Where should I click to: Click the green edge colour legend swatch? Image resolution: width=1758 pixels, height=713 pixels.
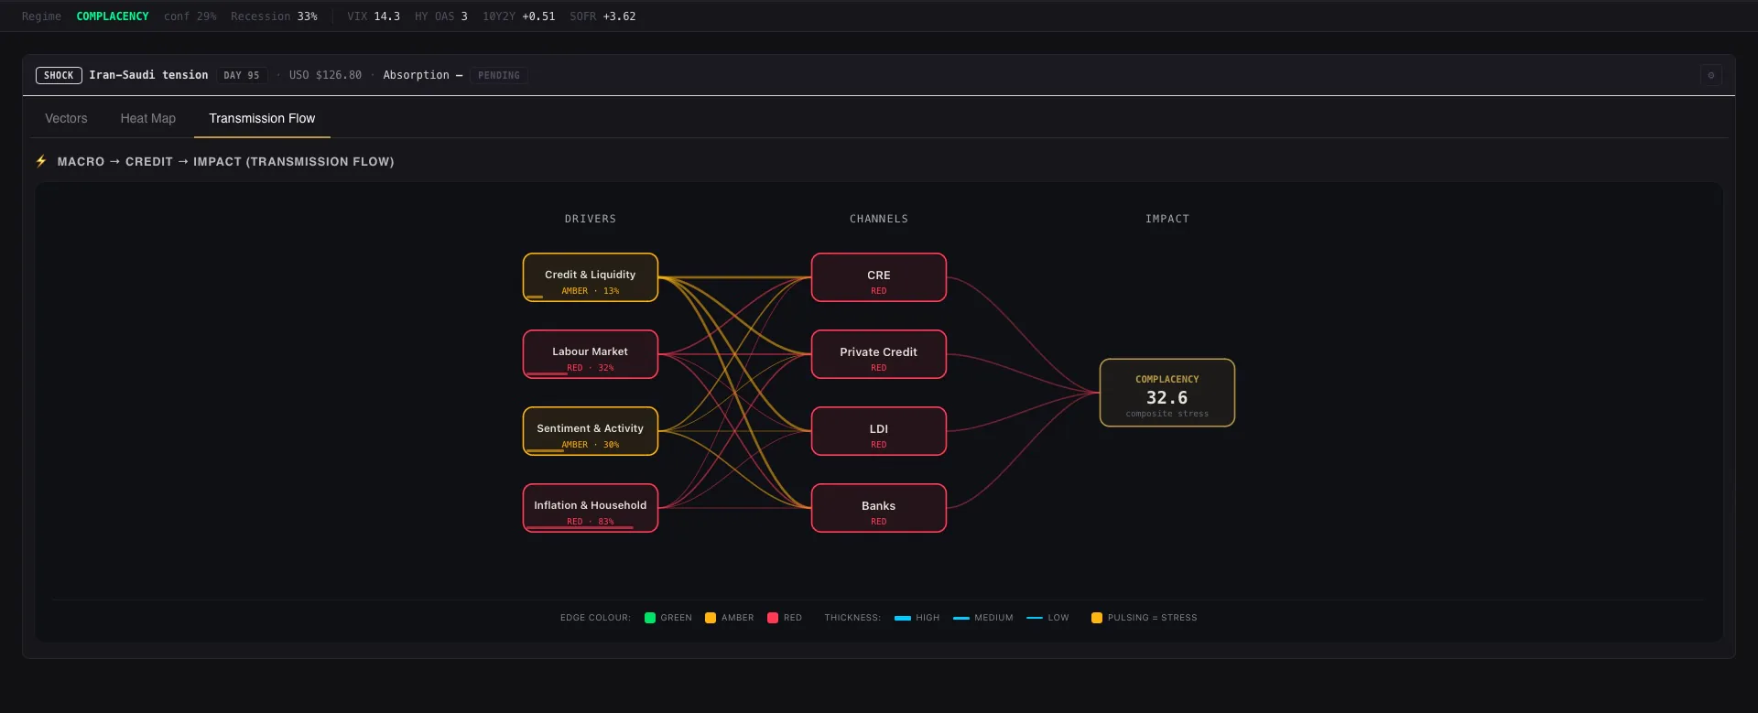650,618
